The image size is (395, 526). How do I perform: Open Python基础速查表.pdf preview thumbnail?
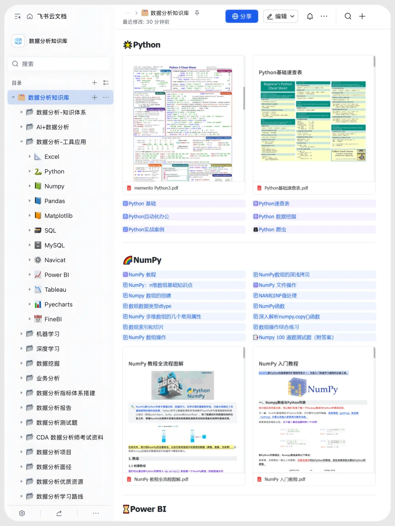(x=314, y=119)
